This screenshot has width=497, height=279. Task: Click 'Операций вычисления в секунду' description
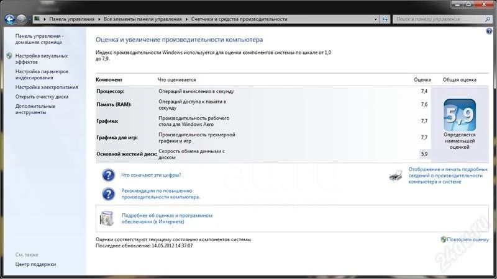pos(196,91)
